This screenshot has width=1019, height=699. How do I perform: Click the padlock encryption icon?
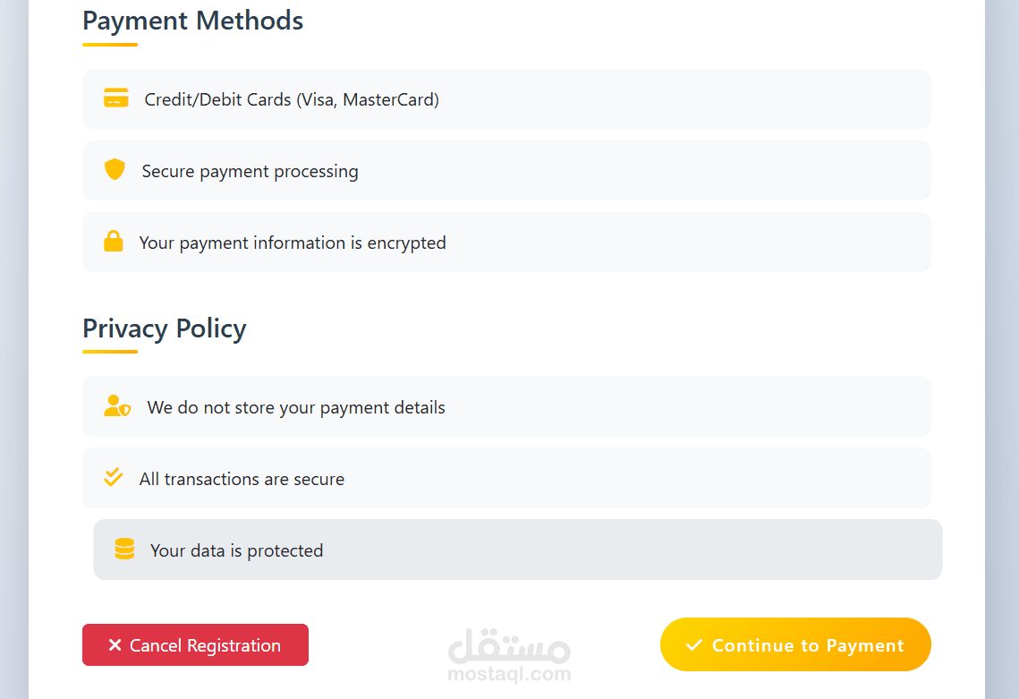[114, 241]
